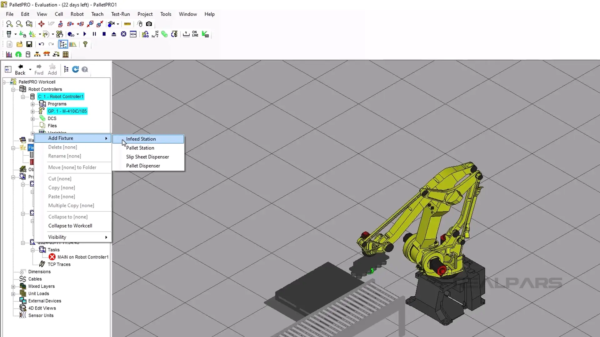
Task: Collapse the Tasks node
Action: (x=32, y=250)
